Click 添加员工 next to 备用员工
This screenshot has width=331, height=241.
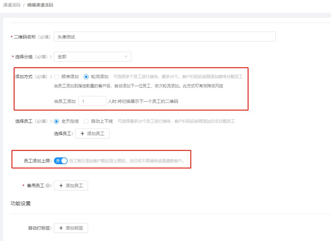[x=71, y=186]
